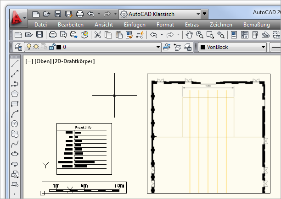
Task: Click the Pan hand tool
Action: [189, 34]
